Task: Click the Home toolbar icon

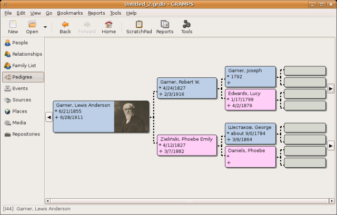Action: (x=108, y=24)
